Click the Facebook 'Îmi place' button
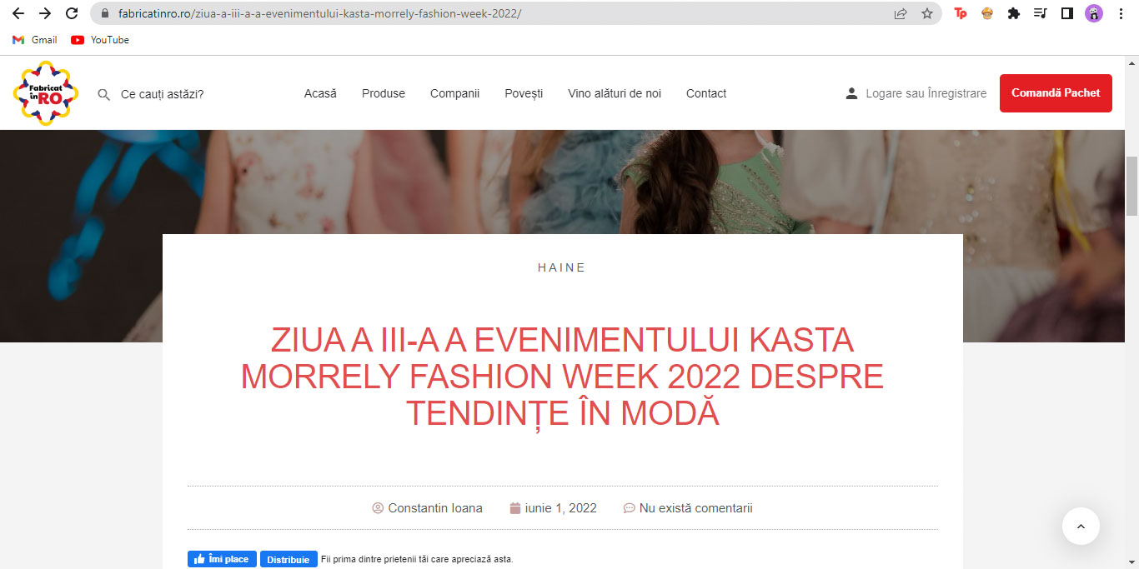 click(222, 559)
